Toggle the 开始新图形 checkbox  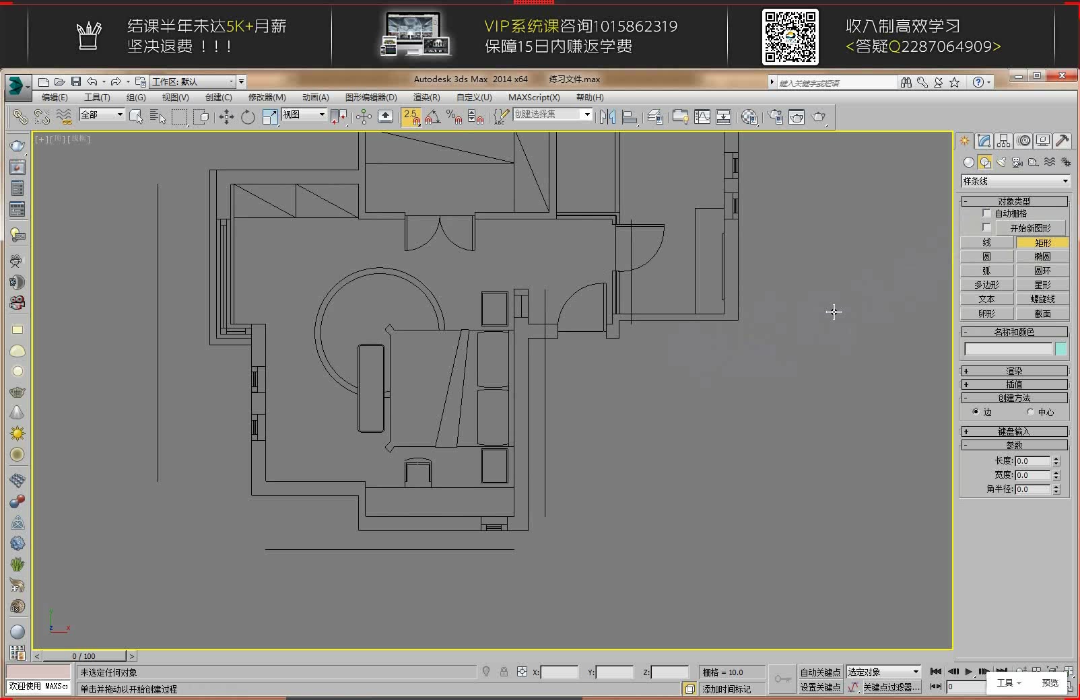pos(987,228)
